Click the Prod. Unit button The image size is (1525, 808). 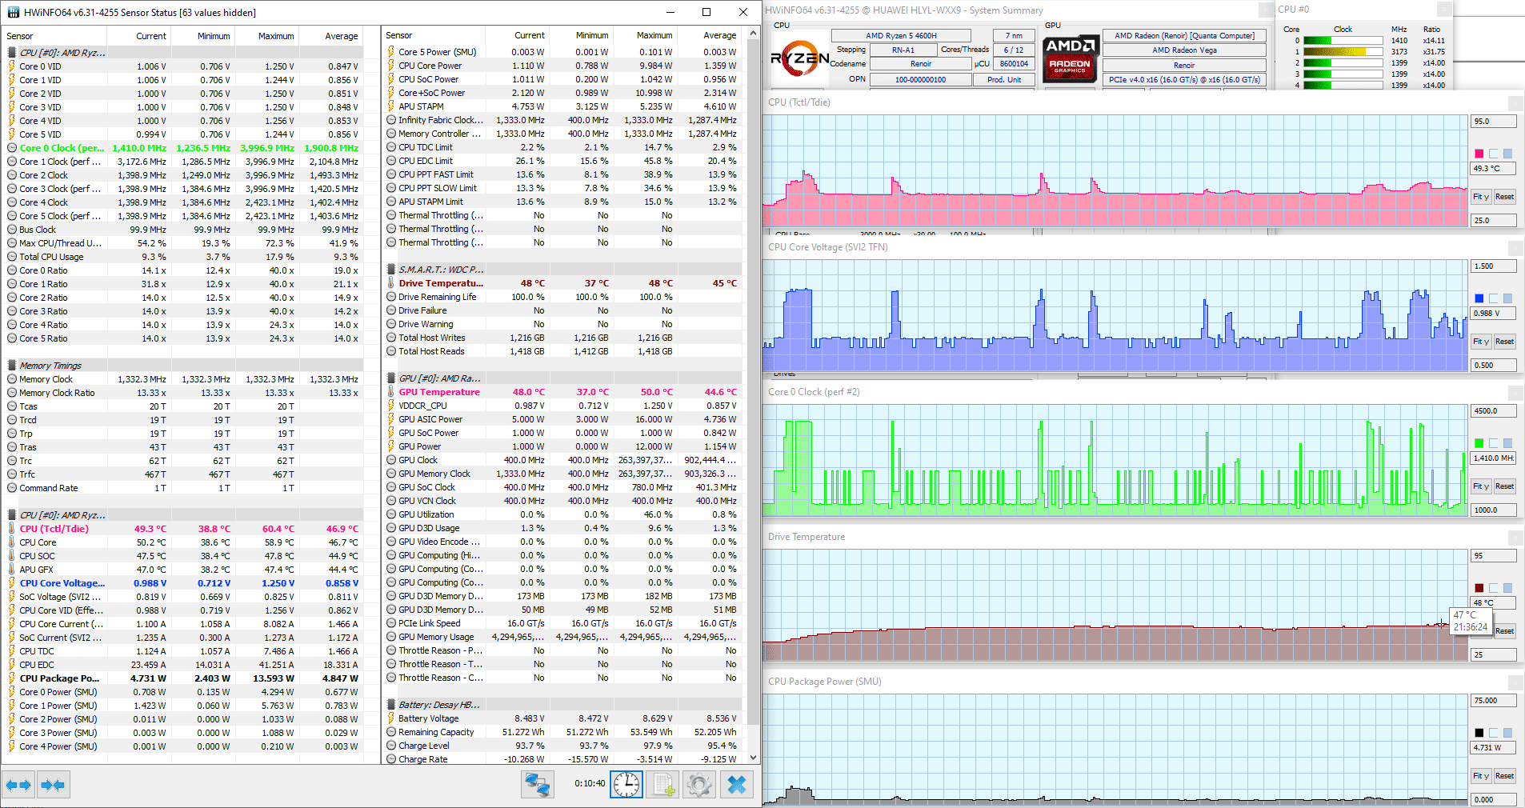(1004, 80)
